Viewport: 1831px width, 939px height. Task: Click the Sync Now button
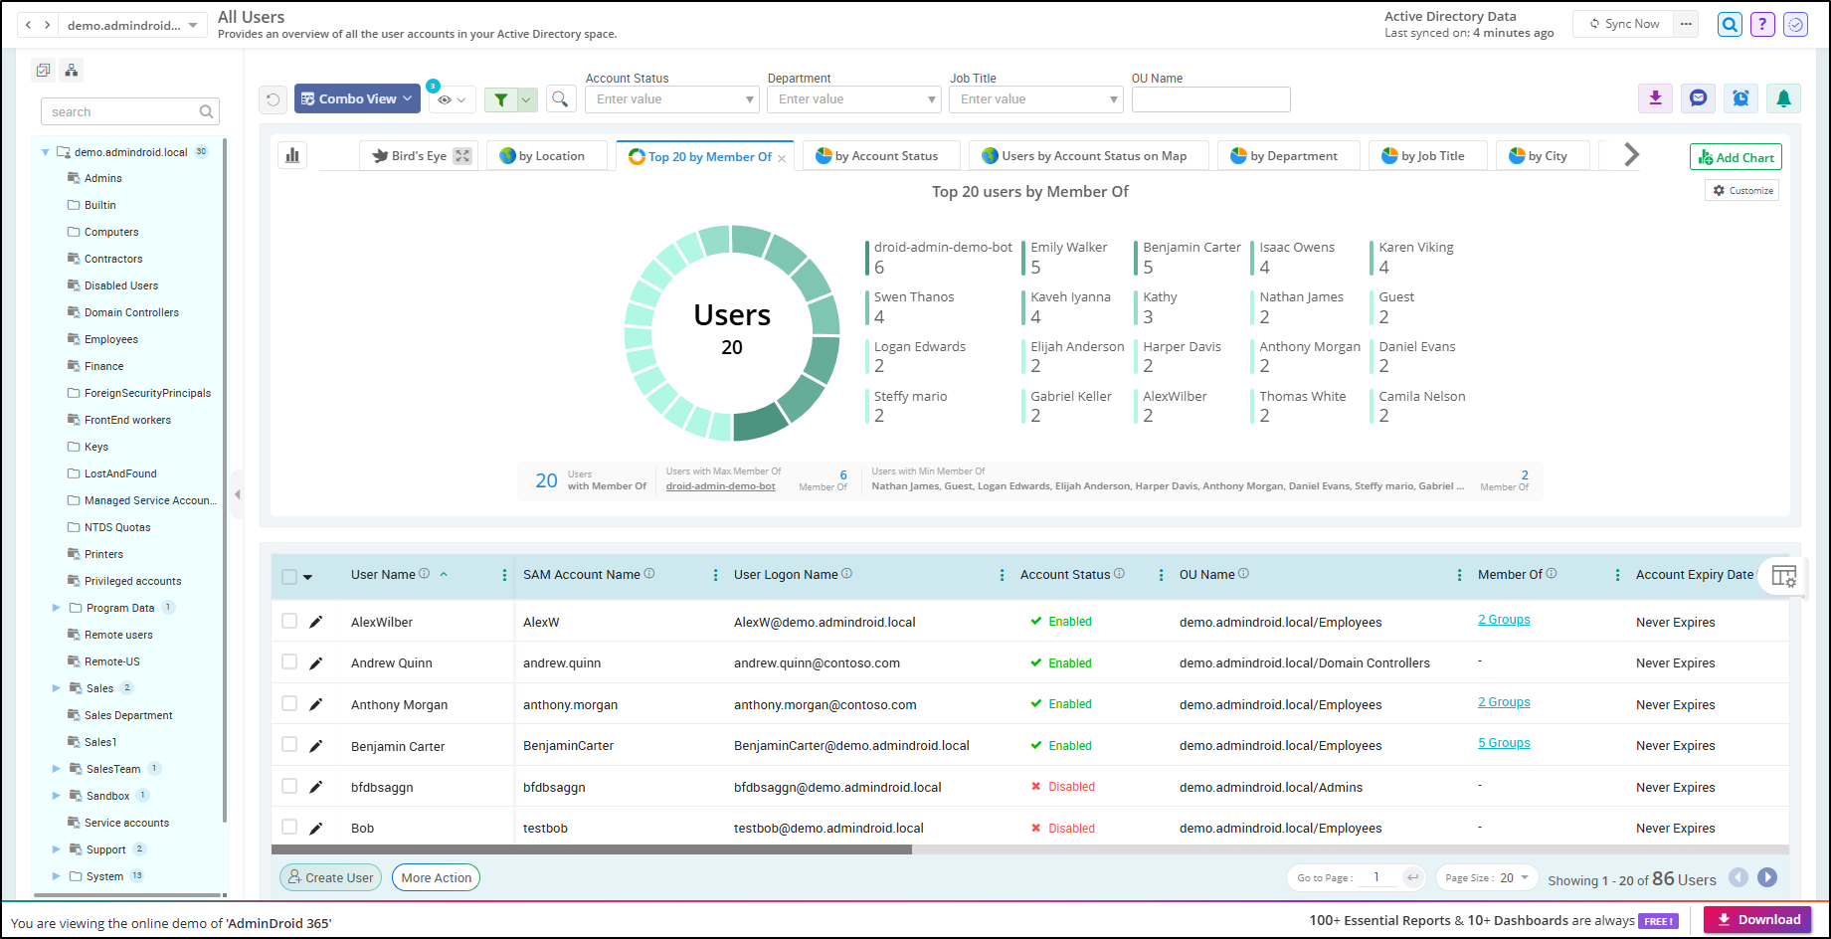tap(1623, 24)
